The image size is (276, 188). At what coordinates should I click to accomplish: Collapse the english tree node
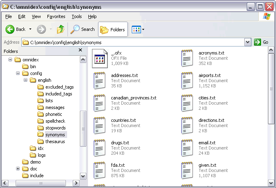[26, 80]
